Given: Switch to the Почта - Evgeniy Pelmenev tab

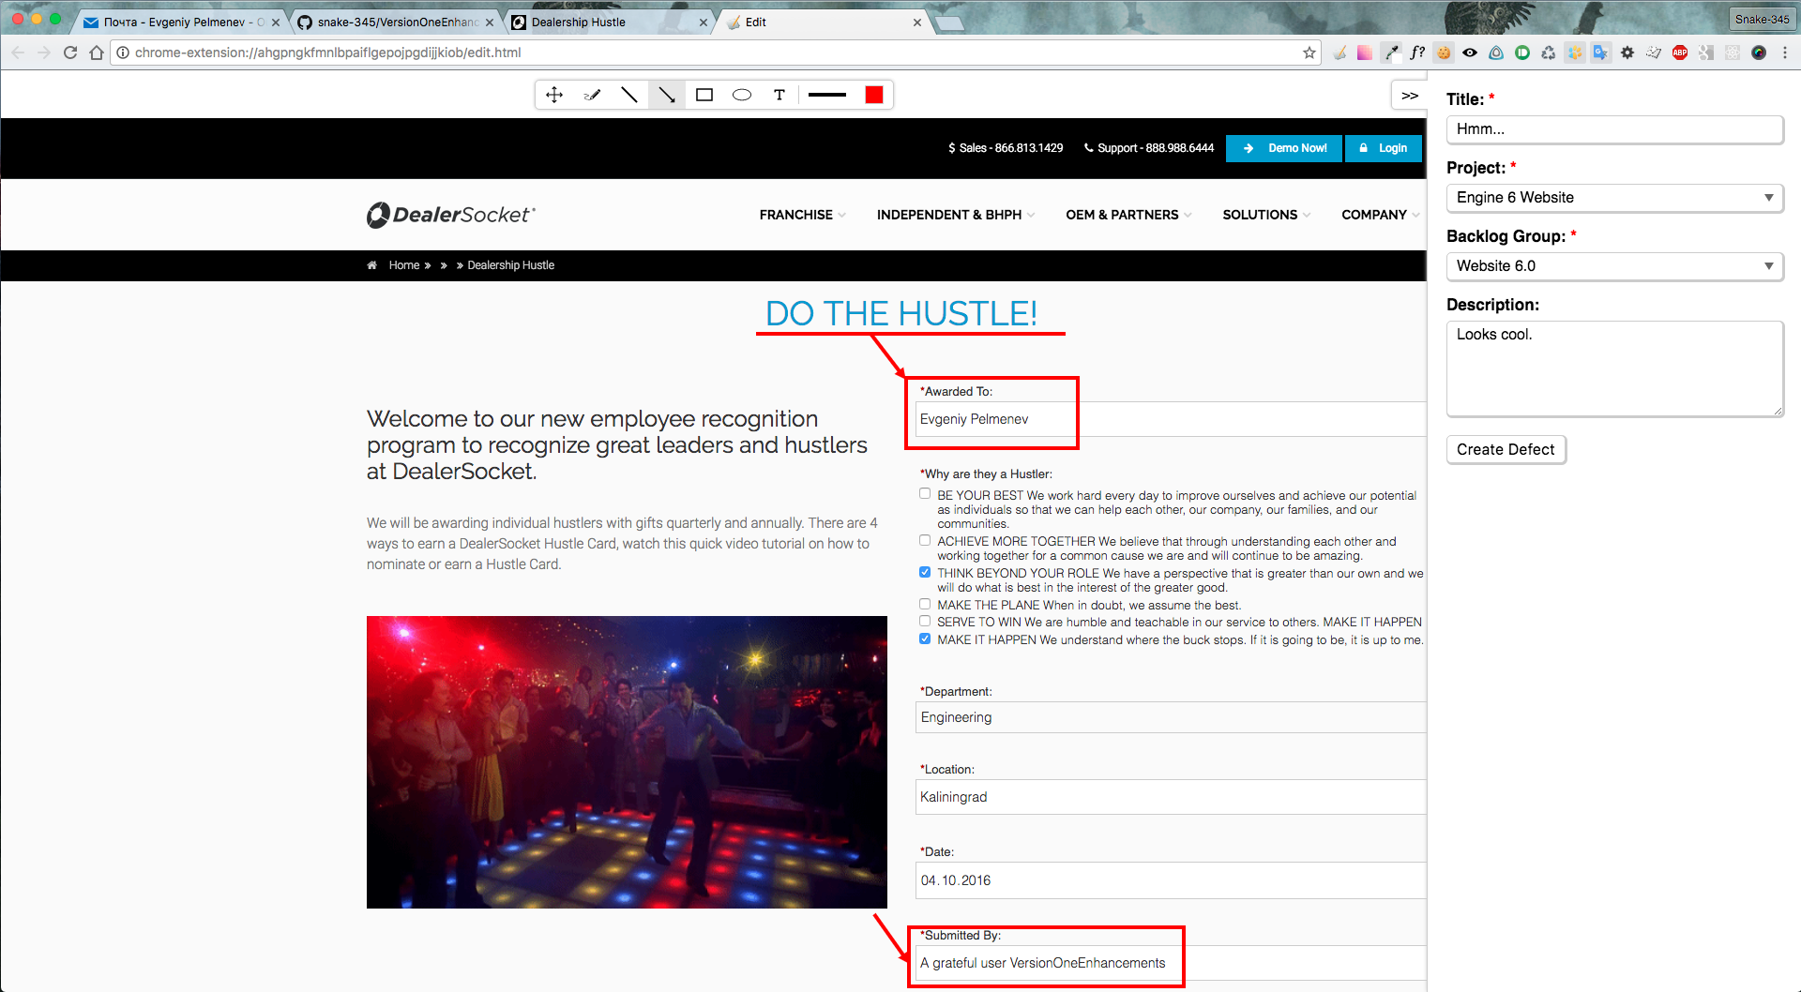Looking at the screenshot, I should coord(181,22).
